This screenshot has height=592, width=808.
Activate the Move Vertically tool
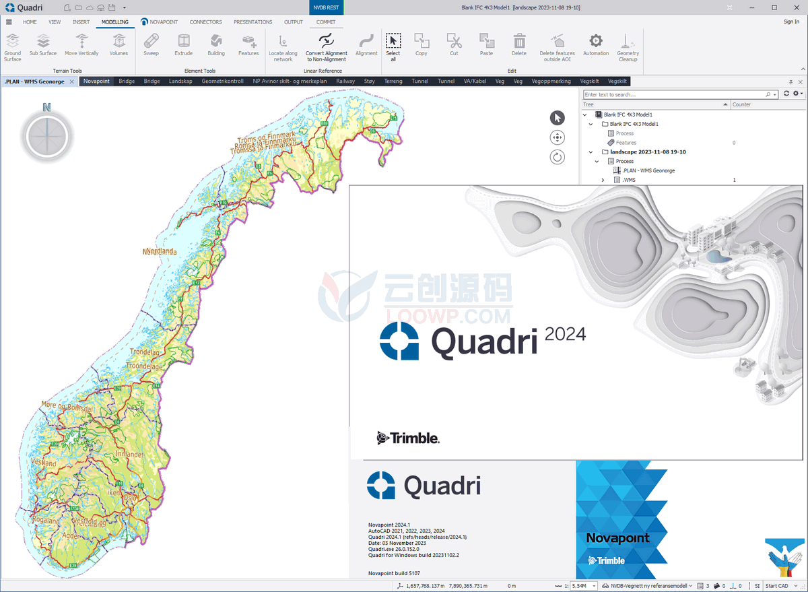(81, 44)
